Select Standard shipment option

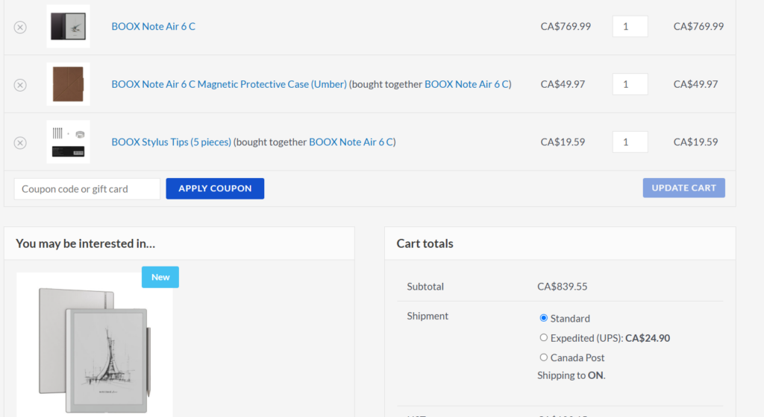pyautogui.click(x=543, y=318)
